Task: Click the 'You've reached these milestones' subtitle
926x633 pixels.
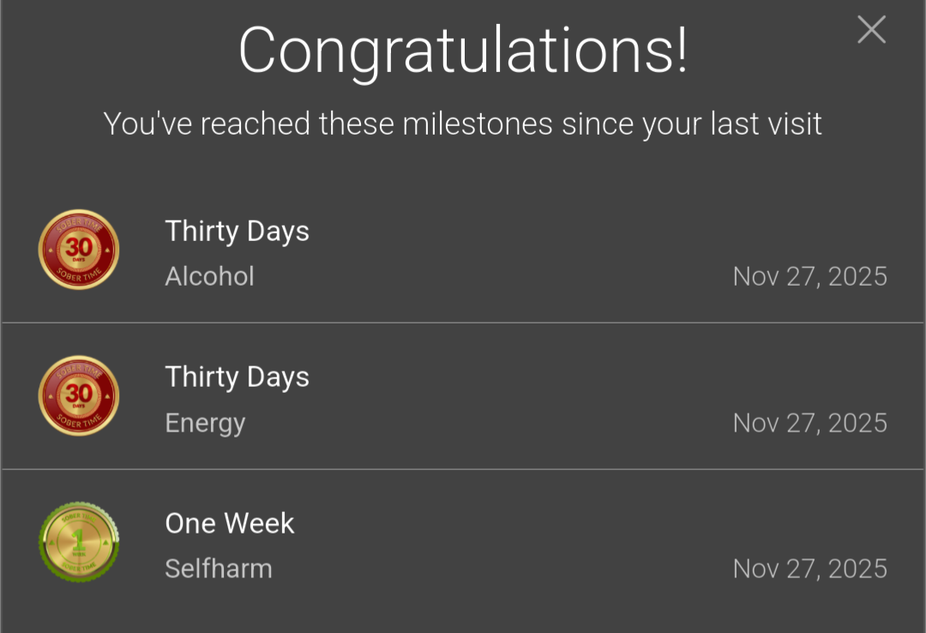Action: tap(463, 124)
